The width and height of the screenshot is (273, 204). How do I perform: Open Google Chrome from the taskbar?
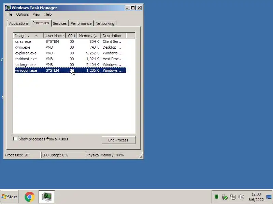pyautogui.click(x=30, y=197)
